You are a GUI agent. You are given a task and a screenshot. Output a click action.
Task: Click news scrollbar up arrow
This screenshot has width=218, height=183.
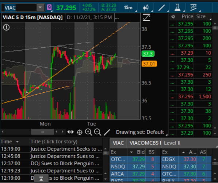[106, 149]
